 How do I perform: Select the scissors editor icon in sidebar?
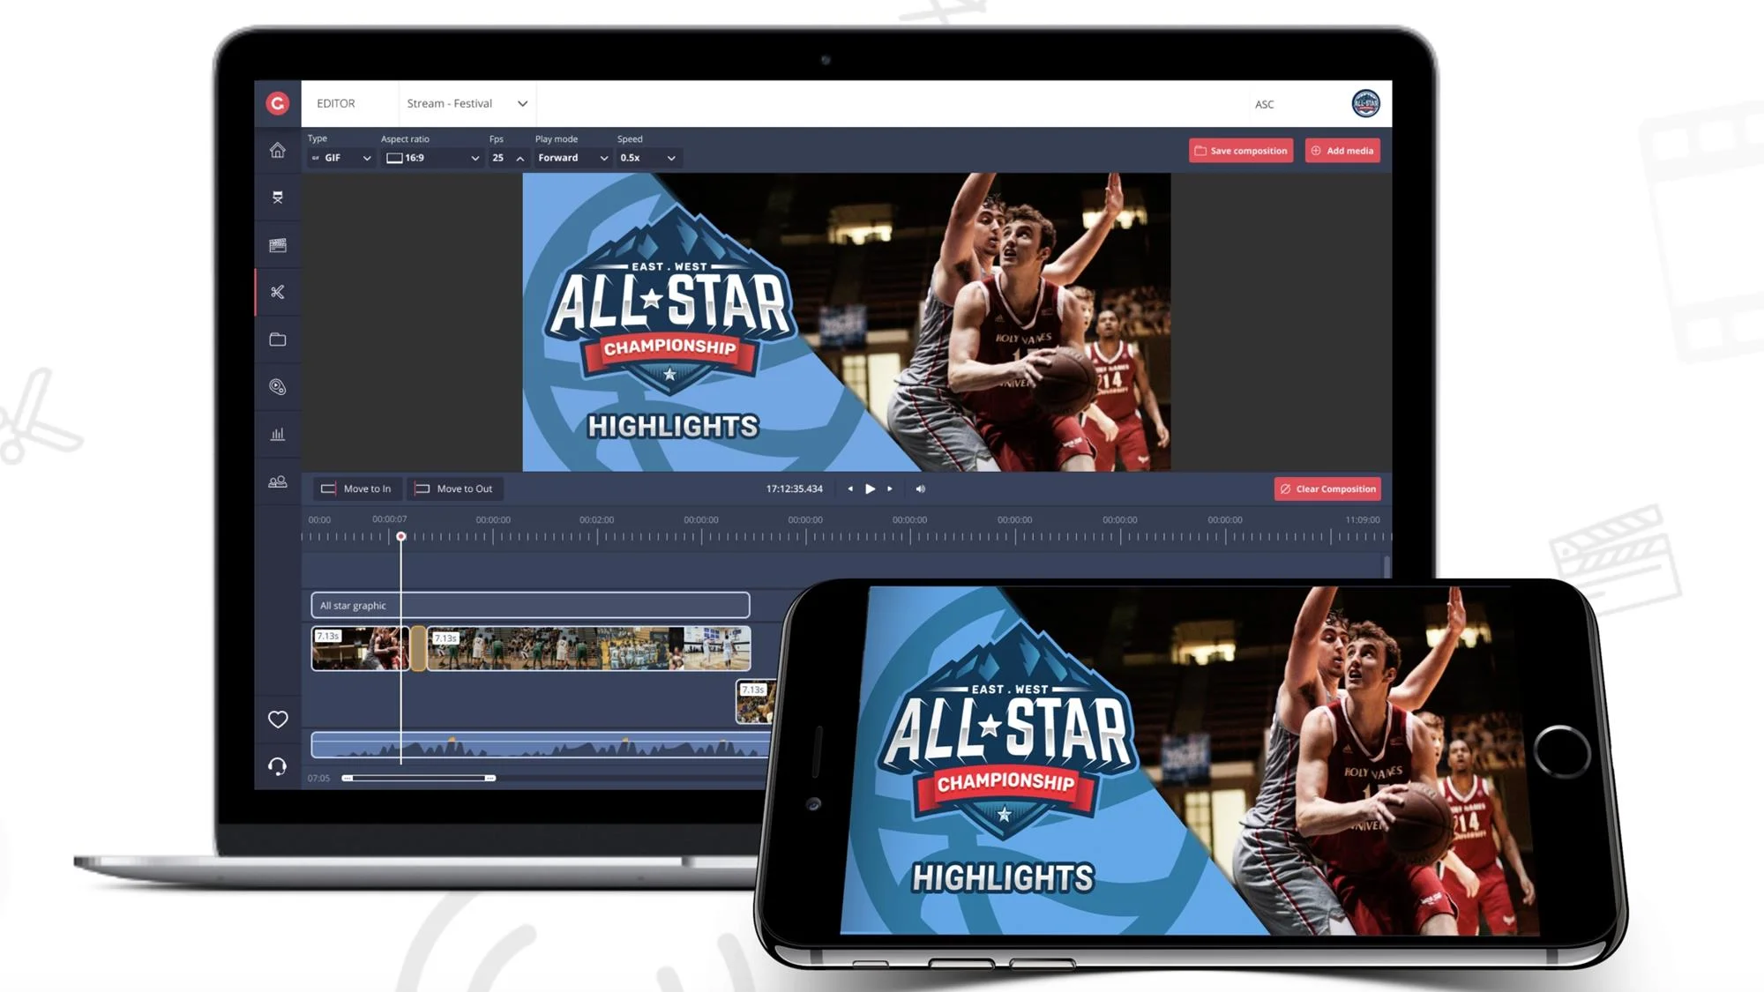point(277,292)
